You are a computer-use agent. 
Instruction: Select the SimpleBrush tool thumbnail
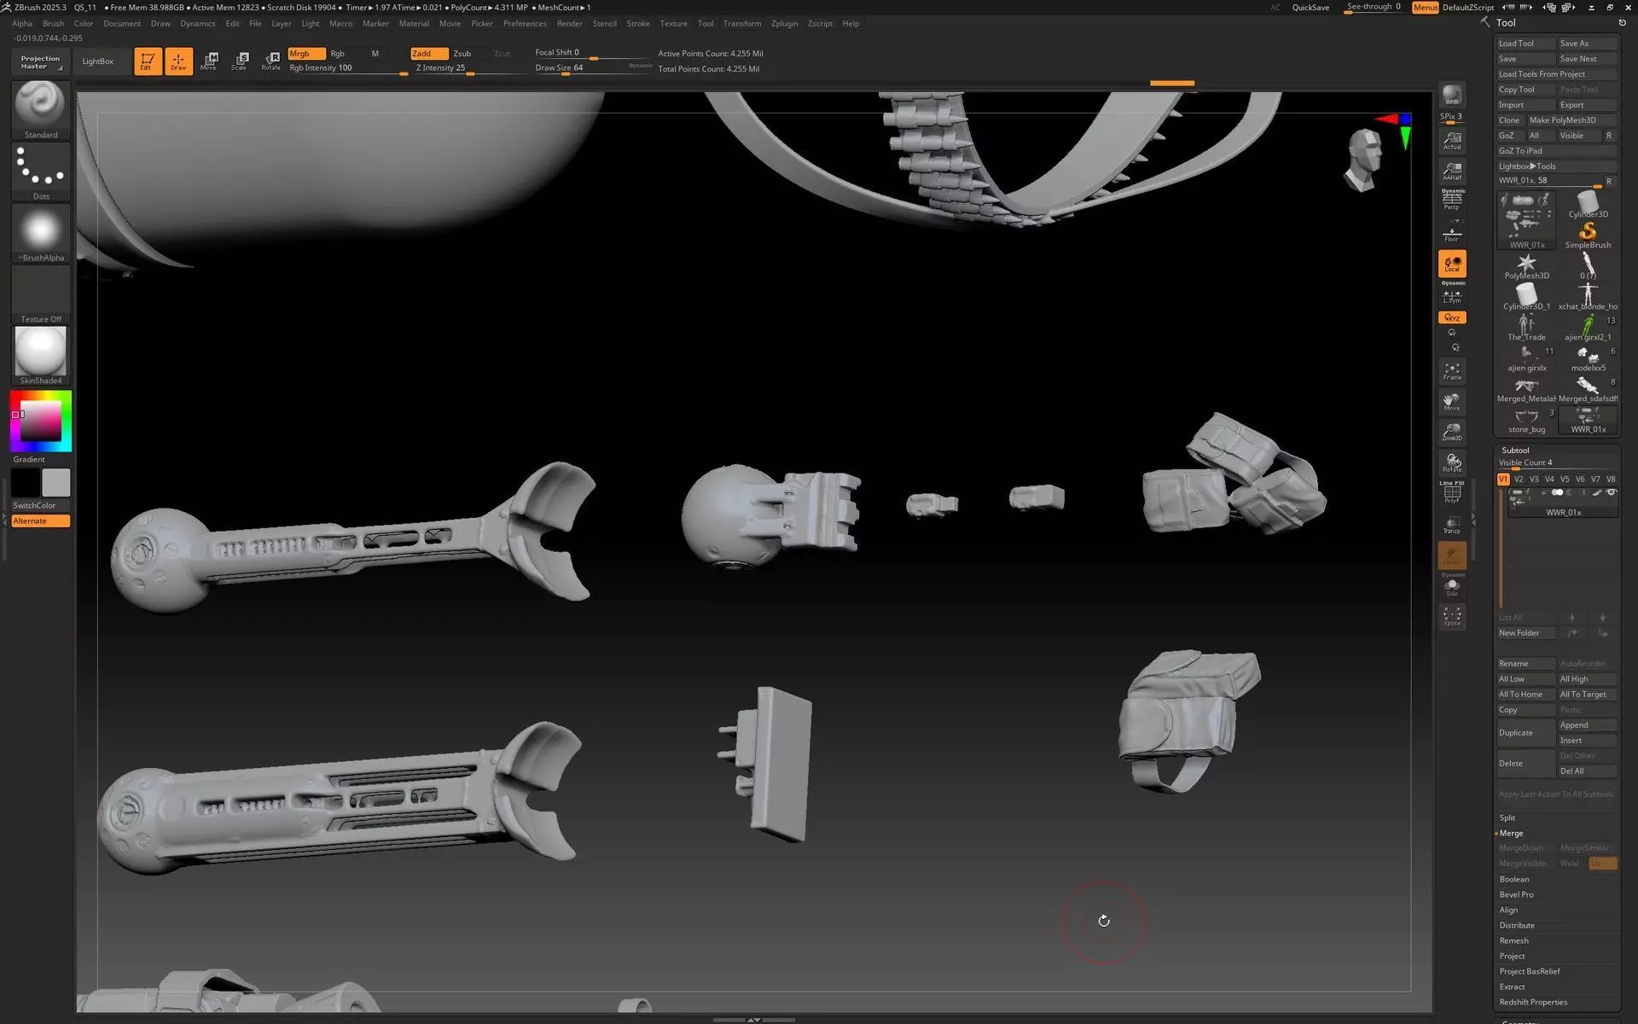tap(1587, 233)
